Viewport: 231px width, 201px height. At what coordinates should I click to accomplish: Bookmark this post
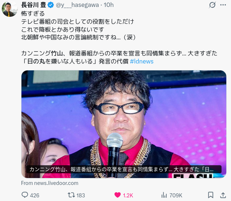pyautogui.click(x=211, y=195)
